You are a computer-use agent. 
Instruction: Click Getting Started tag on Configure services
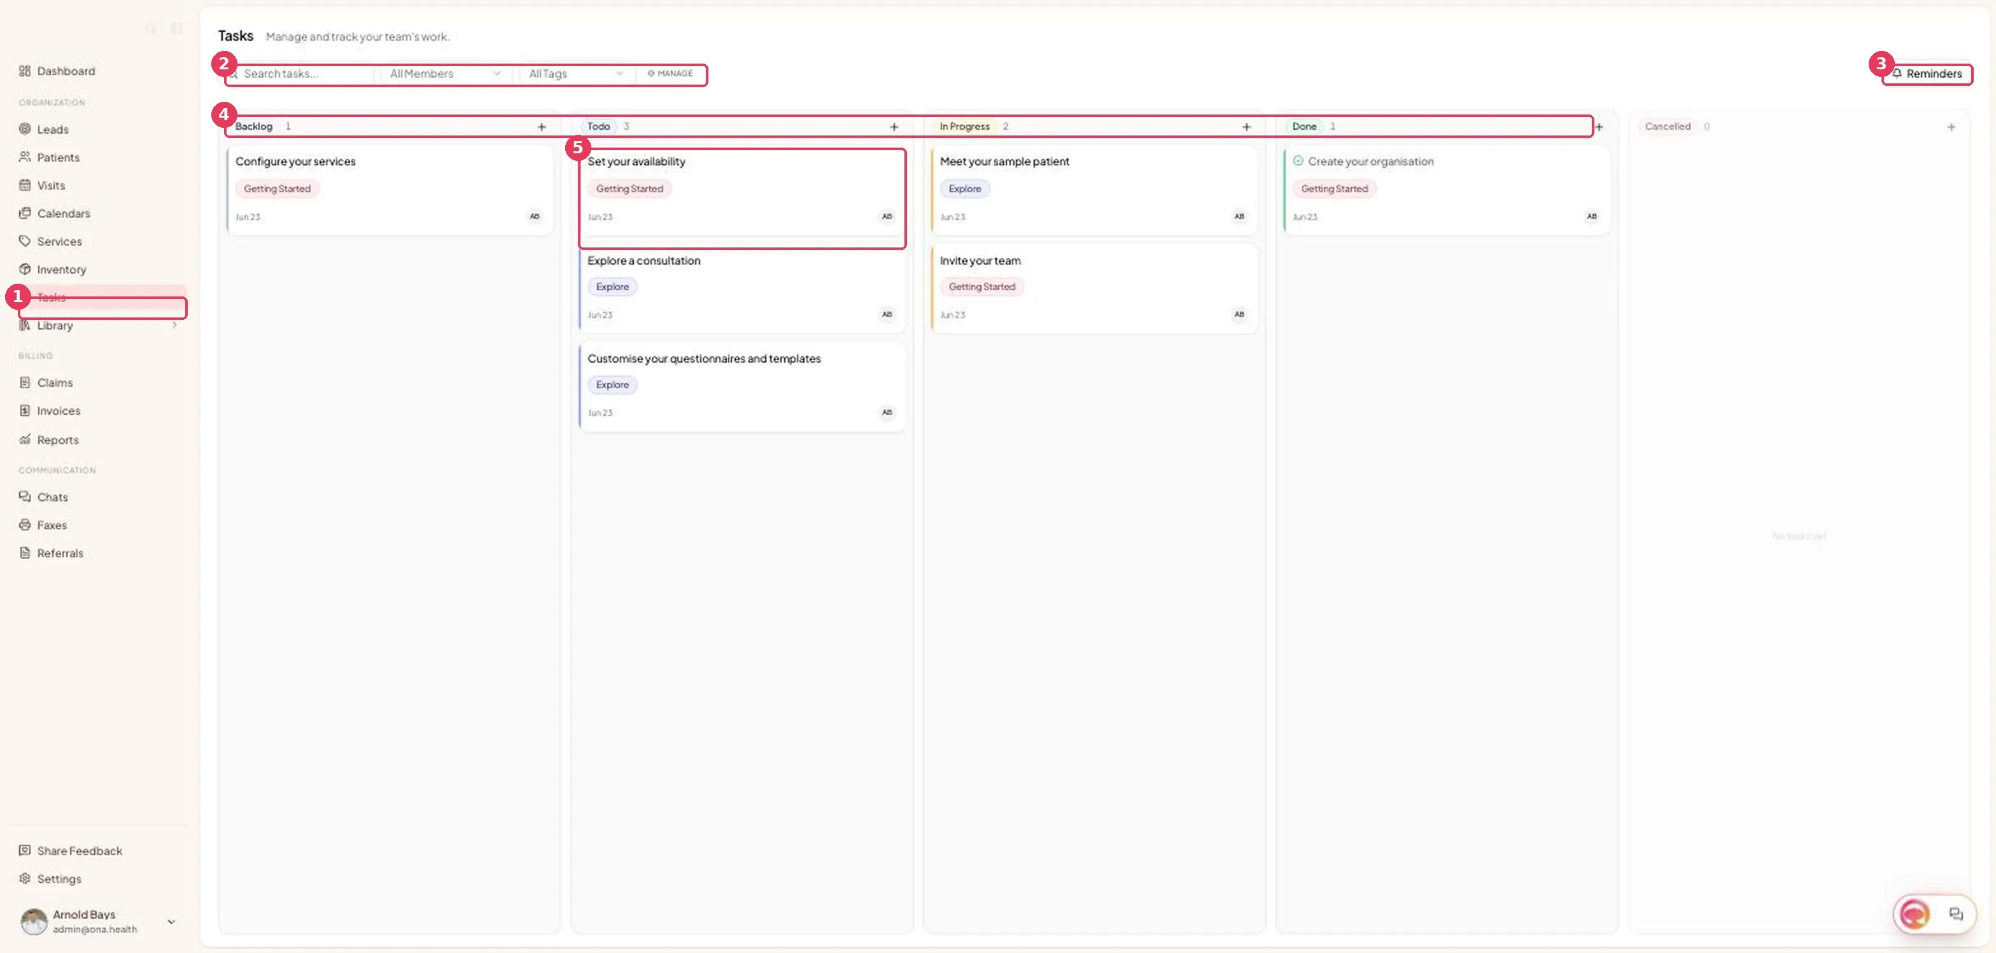coord(277,188)
